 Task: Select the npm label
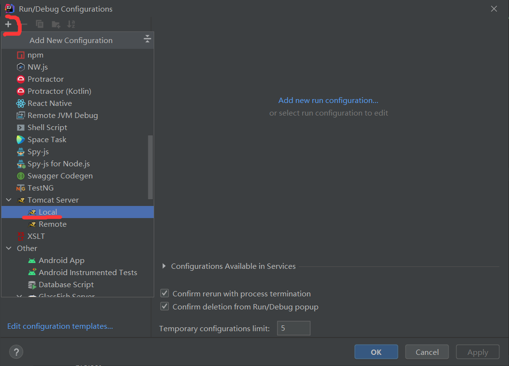tap(35, 55)
